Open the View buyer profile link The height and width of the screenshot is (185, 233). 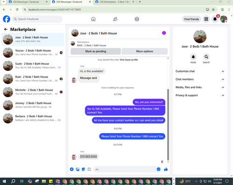click(x=129, y=60)
